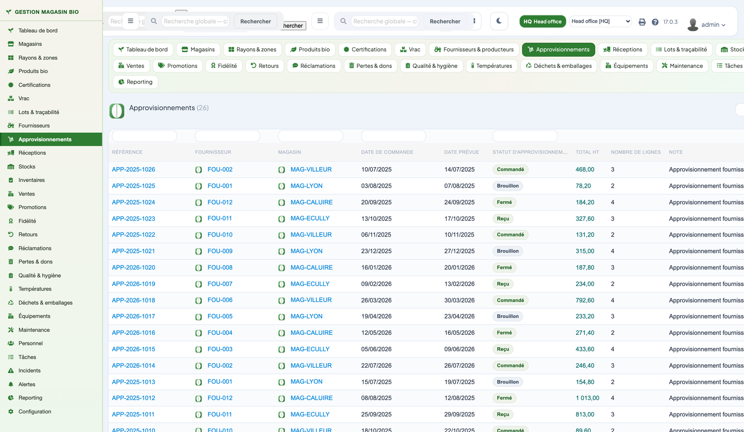Screen dimensions: 744x432
Task: Open Déchets & emballages top tab
Action: (559, 66)
